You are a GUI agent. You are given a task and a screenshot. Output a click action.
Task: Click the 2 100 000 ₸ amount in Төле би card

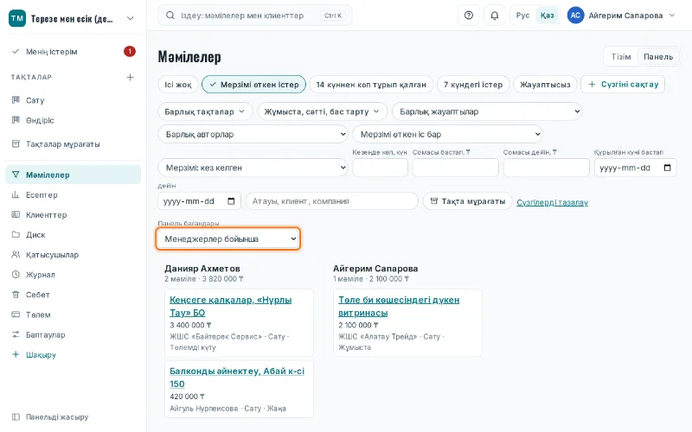point(358,326)
